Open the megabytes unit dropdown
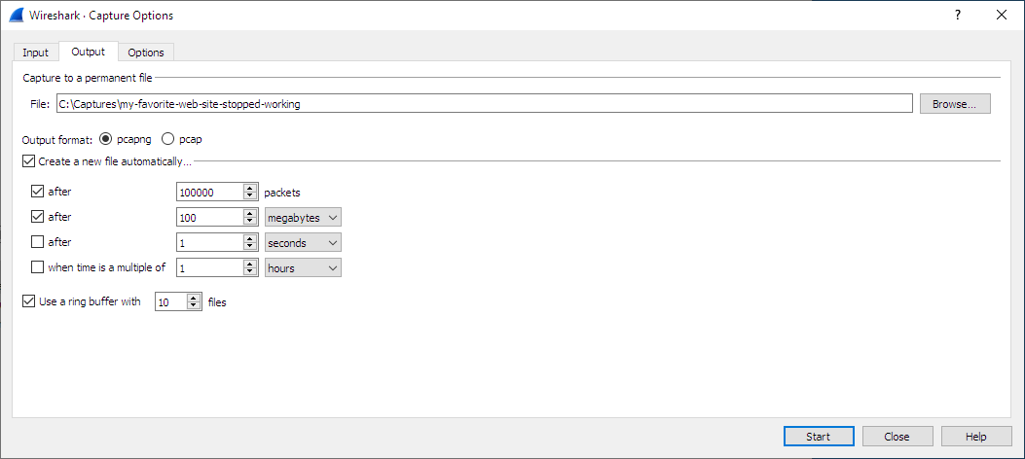The image size is (1025, 459). pos(303,217)
